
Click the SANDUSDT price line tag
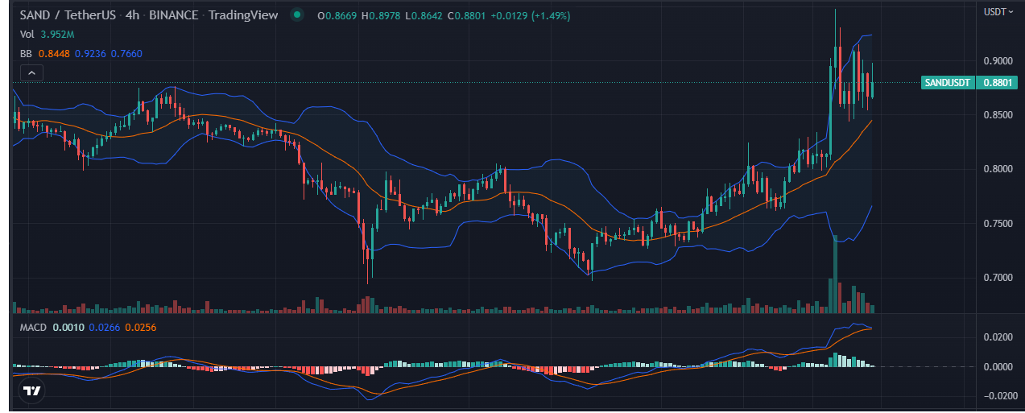948,82
